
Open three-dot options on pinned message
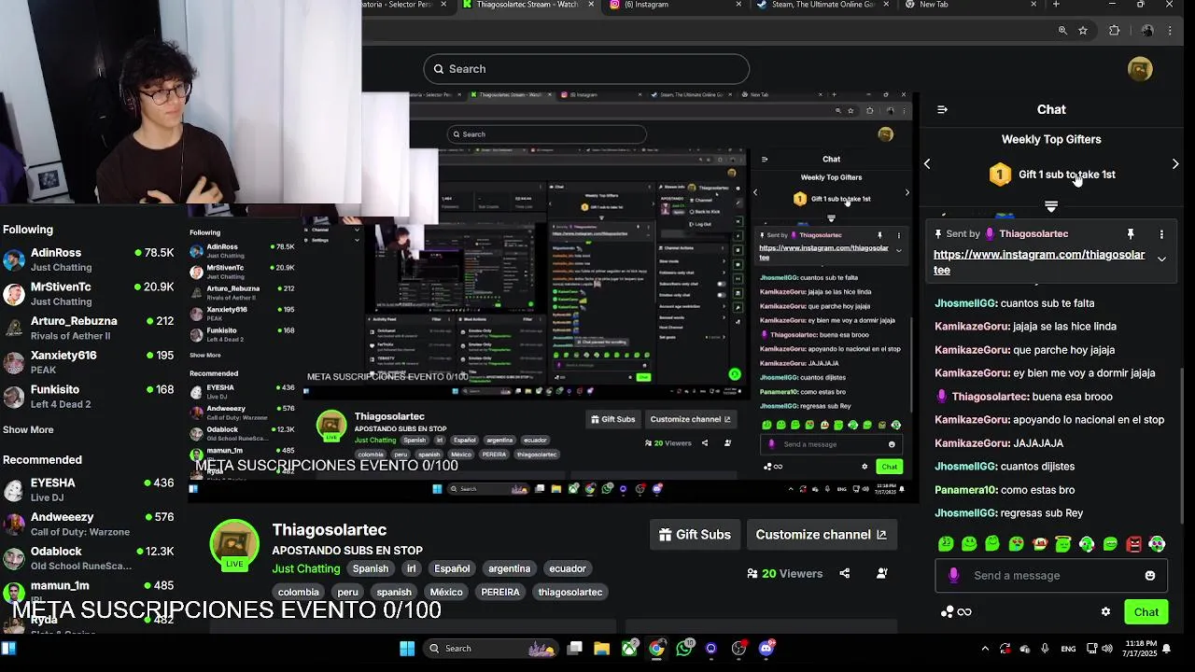click(x=1161, y=233)
